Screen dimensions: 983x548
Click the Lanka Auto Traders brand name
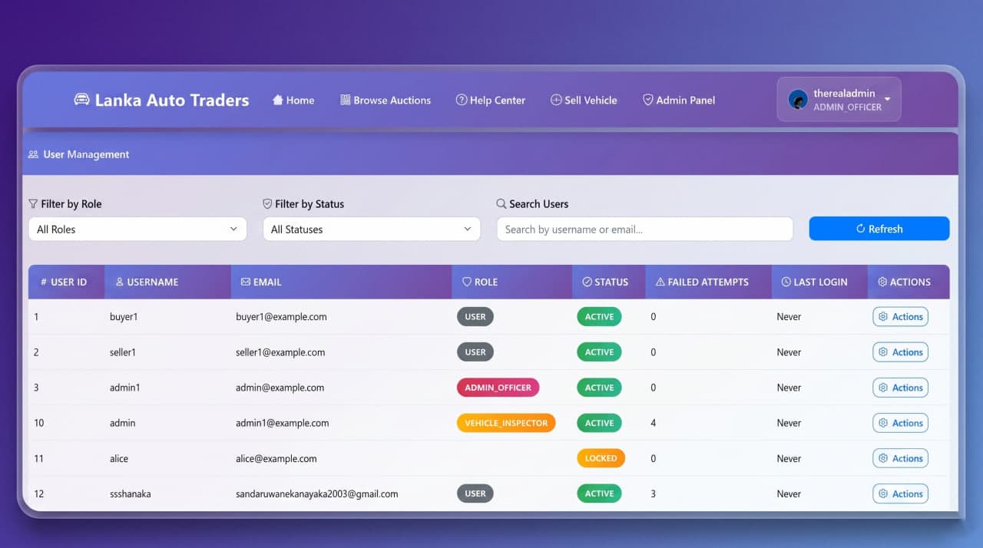tap(172, 100)
